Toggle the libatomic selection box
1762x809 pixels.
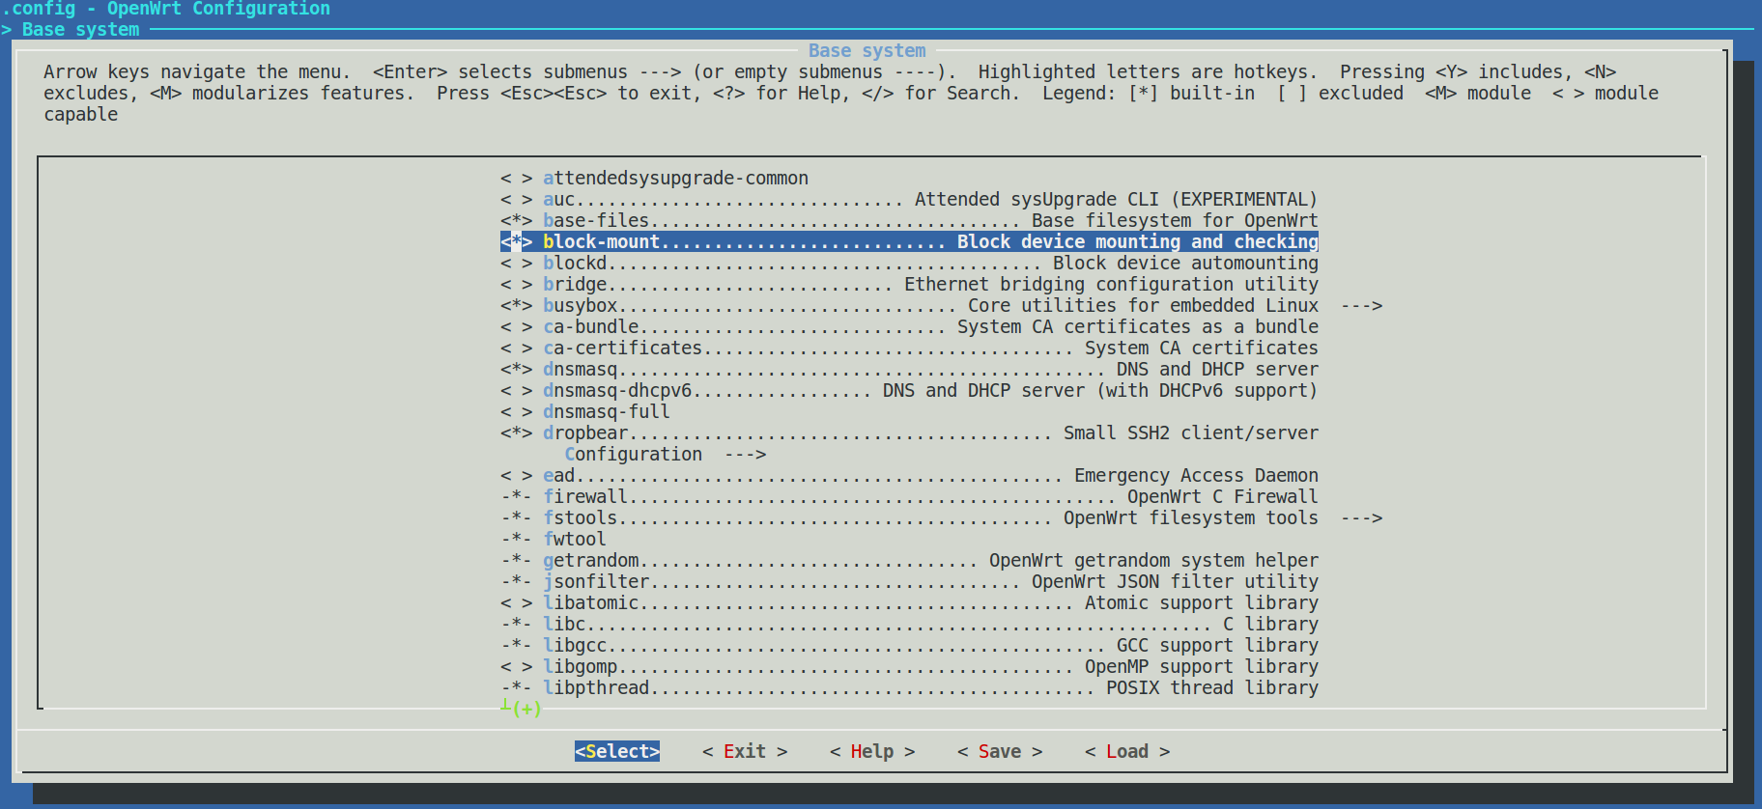click(516, 603)
